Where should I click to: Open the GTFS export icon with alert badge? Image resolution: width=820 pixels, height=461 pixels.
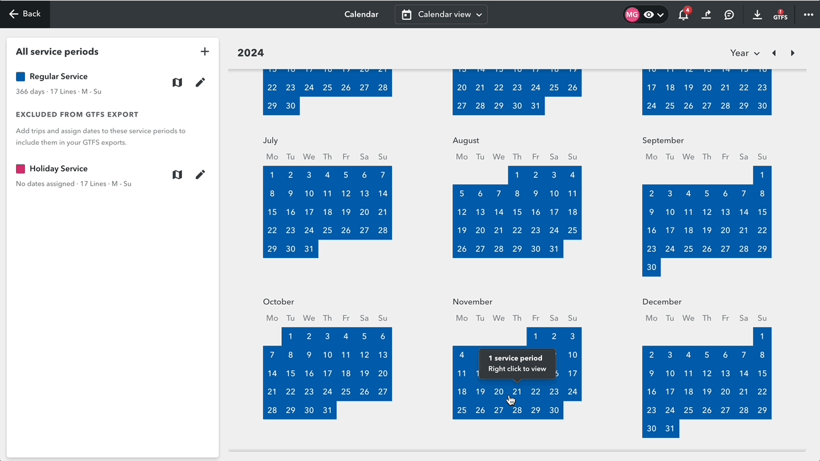(781, 14)
